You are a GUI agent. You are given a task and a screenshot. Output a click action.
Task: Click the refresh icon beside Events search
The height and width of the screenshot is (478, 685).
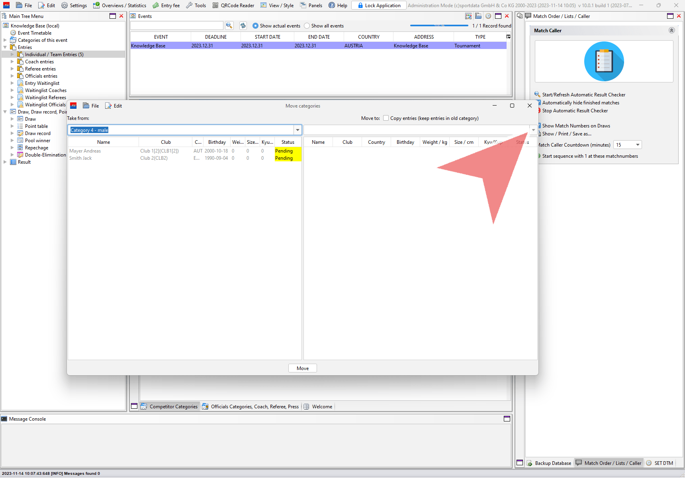click(243, 25)
